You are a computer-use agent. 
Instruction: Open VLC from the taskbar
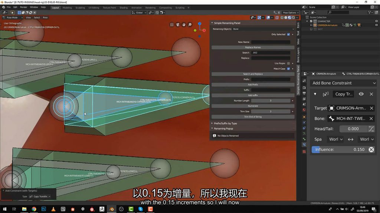(x=53, y=209)
